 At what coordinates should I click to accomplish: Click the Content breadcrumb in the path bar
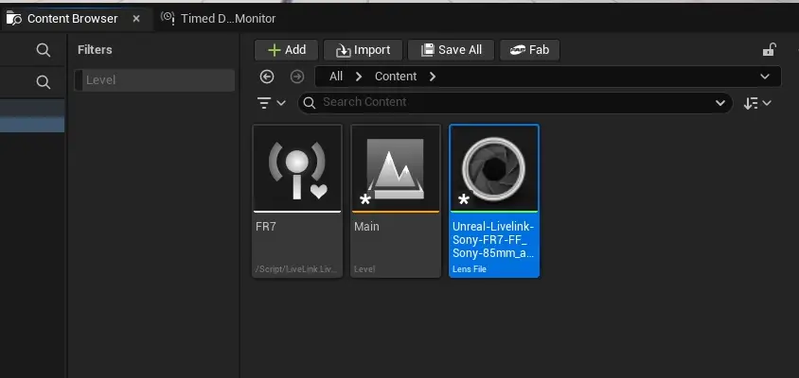395,77
